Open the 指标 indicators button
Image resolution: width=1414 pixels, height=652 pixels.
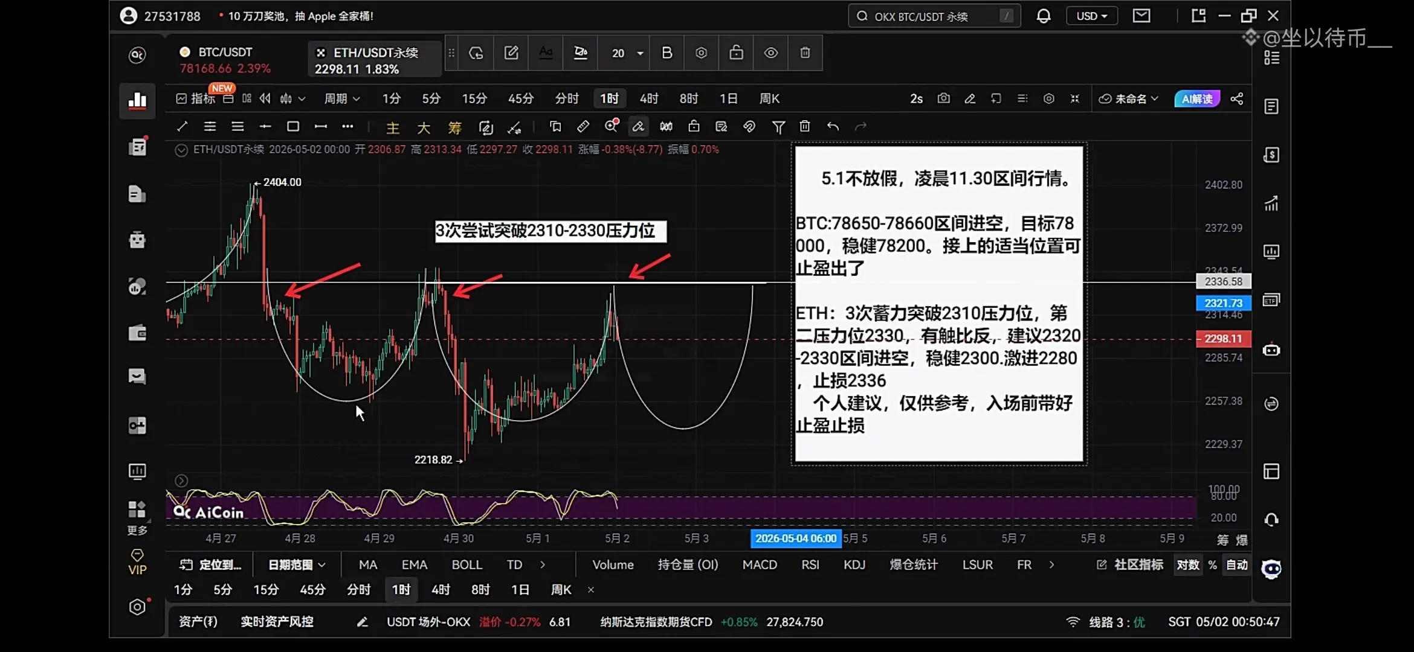tap(195, 98)
